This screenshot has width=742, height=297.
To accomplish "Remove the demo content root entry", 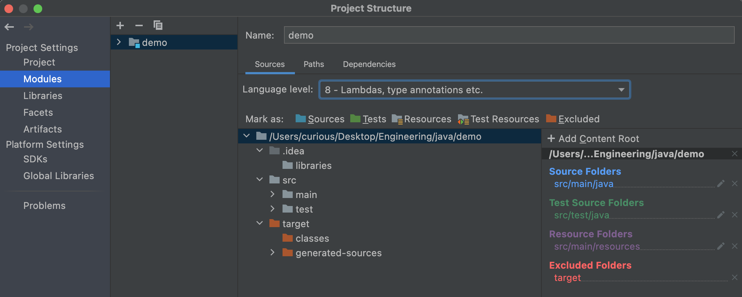I will tap(735, 154).
